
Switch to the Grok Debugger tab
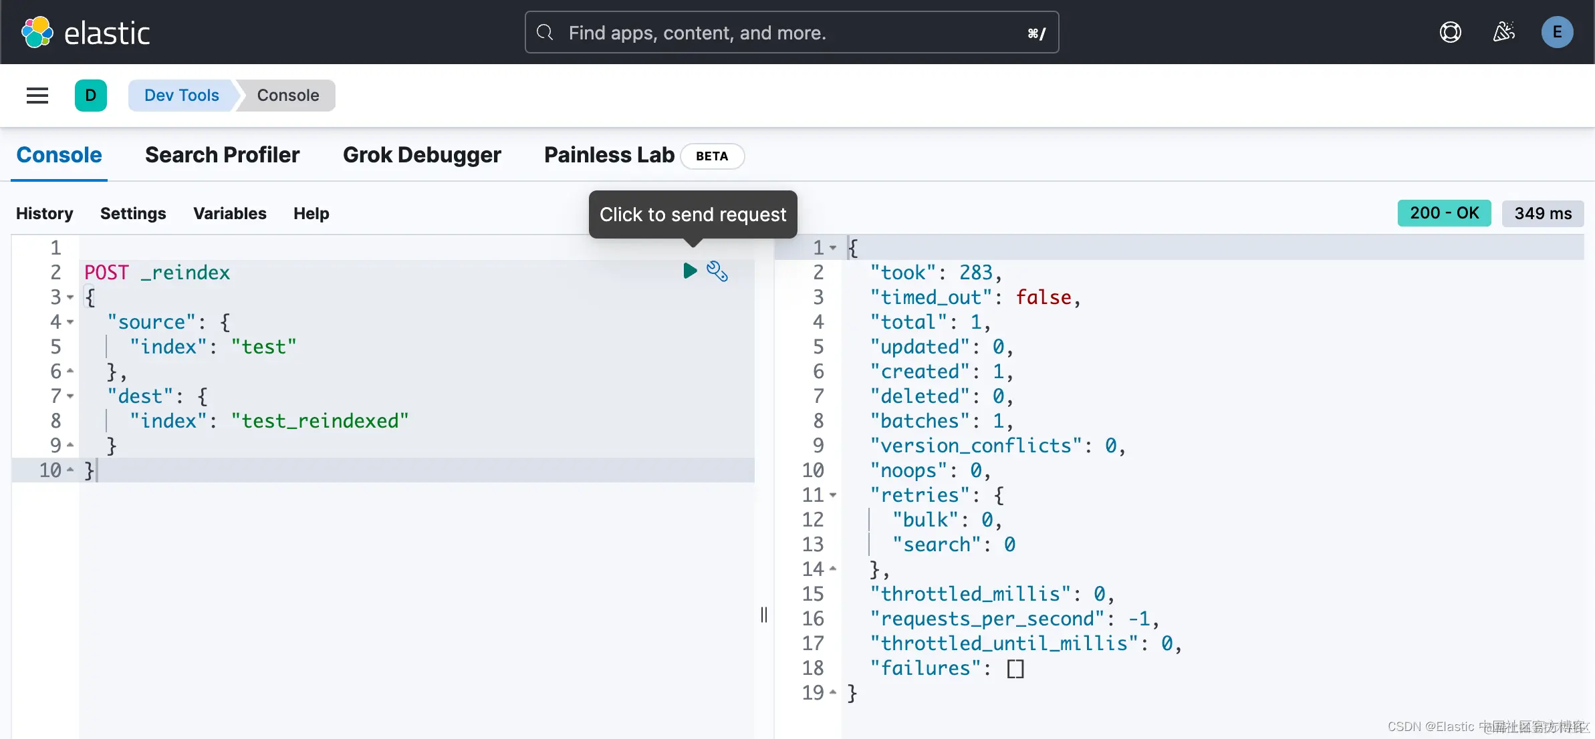[x=422, y=155]
